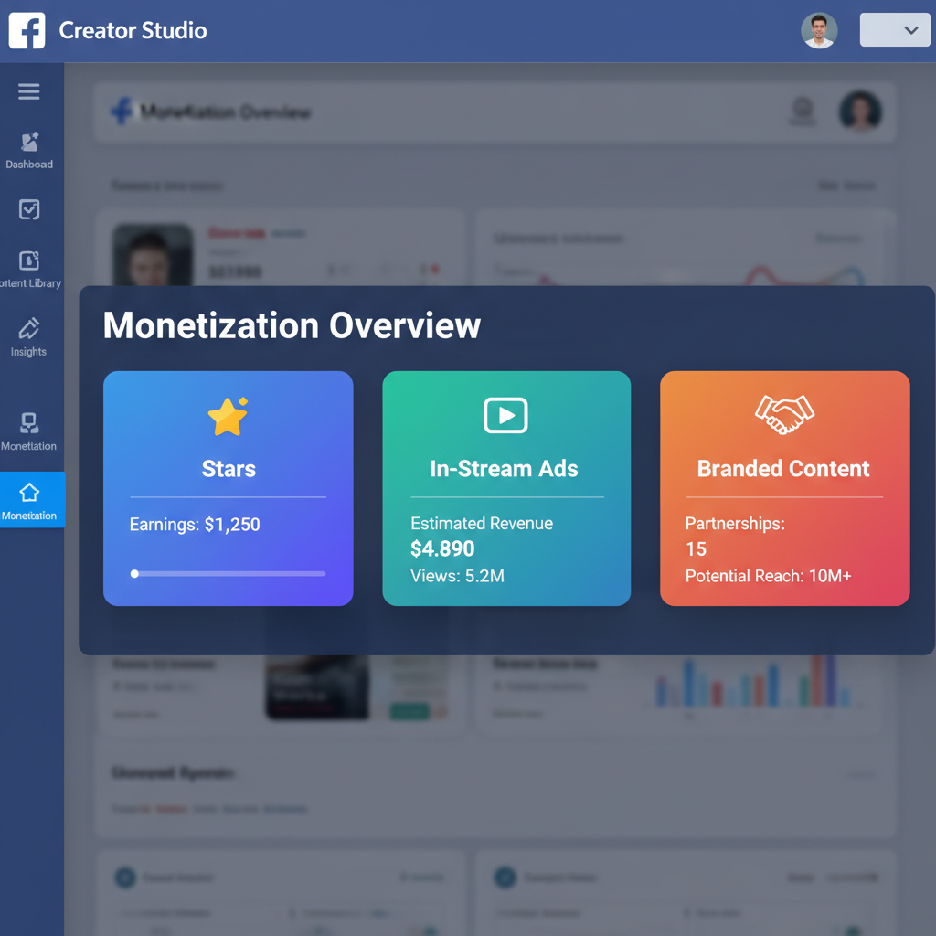Select the unhighlighted Monetization sidebar item
The height and width of the screenshot is (936, 936).
pyautogui.click(x=28, y=431)
